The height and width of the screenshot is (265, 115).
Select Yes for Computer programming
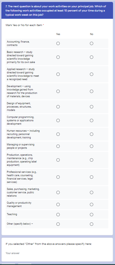click(x=58, y=120)
